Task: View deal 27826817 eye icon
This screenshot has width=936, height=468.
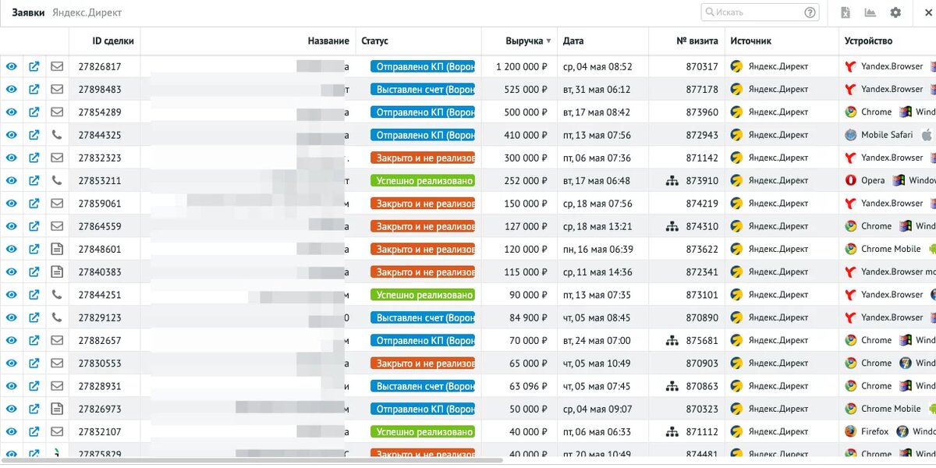Action: [12, 67]
